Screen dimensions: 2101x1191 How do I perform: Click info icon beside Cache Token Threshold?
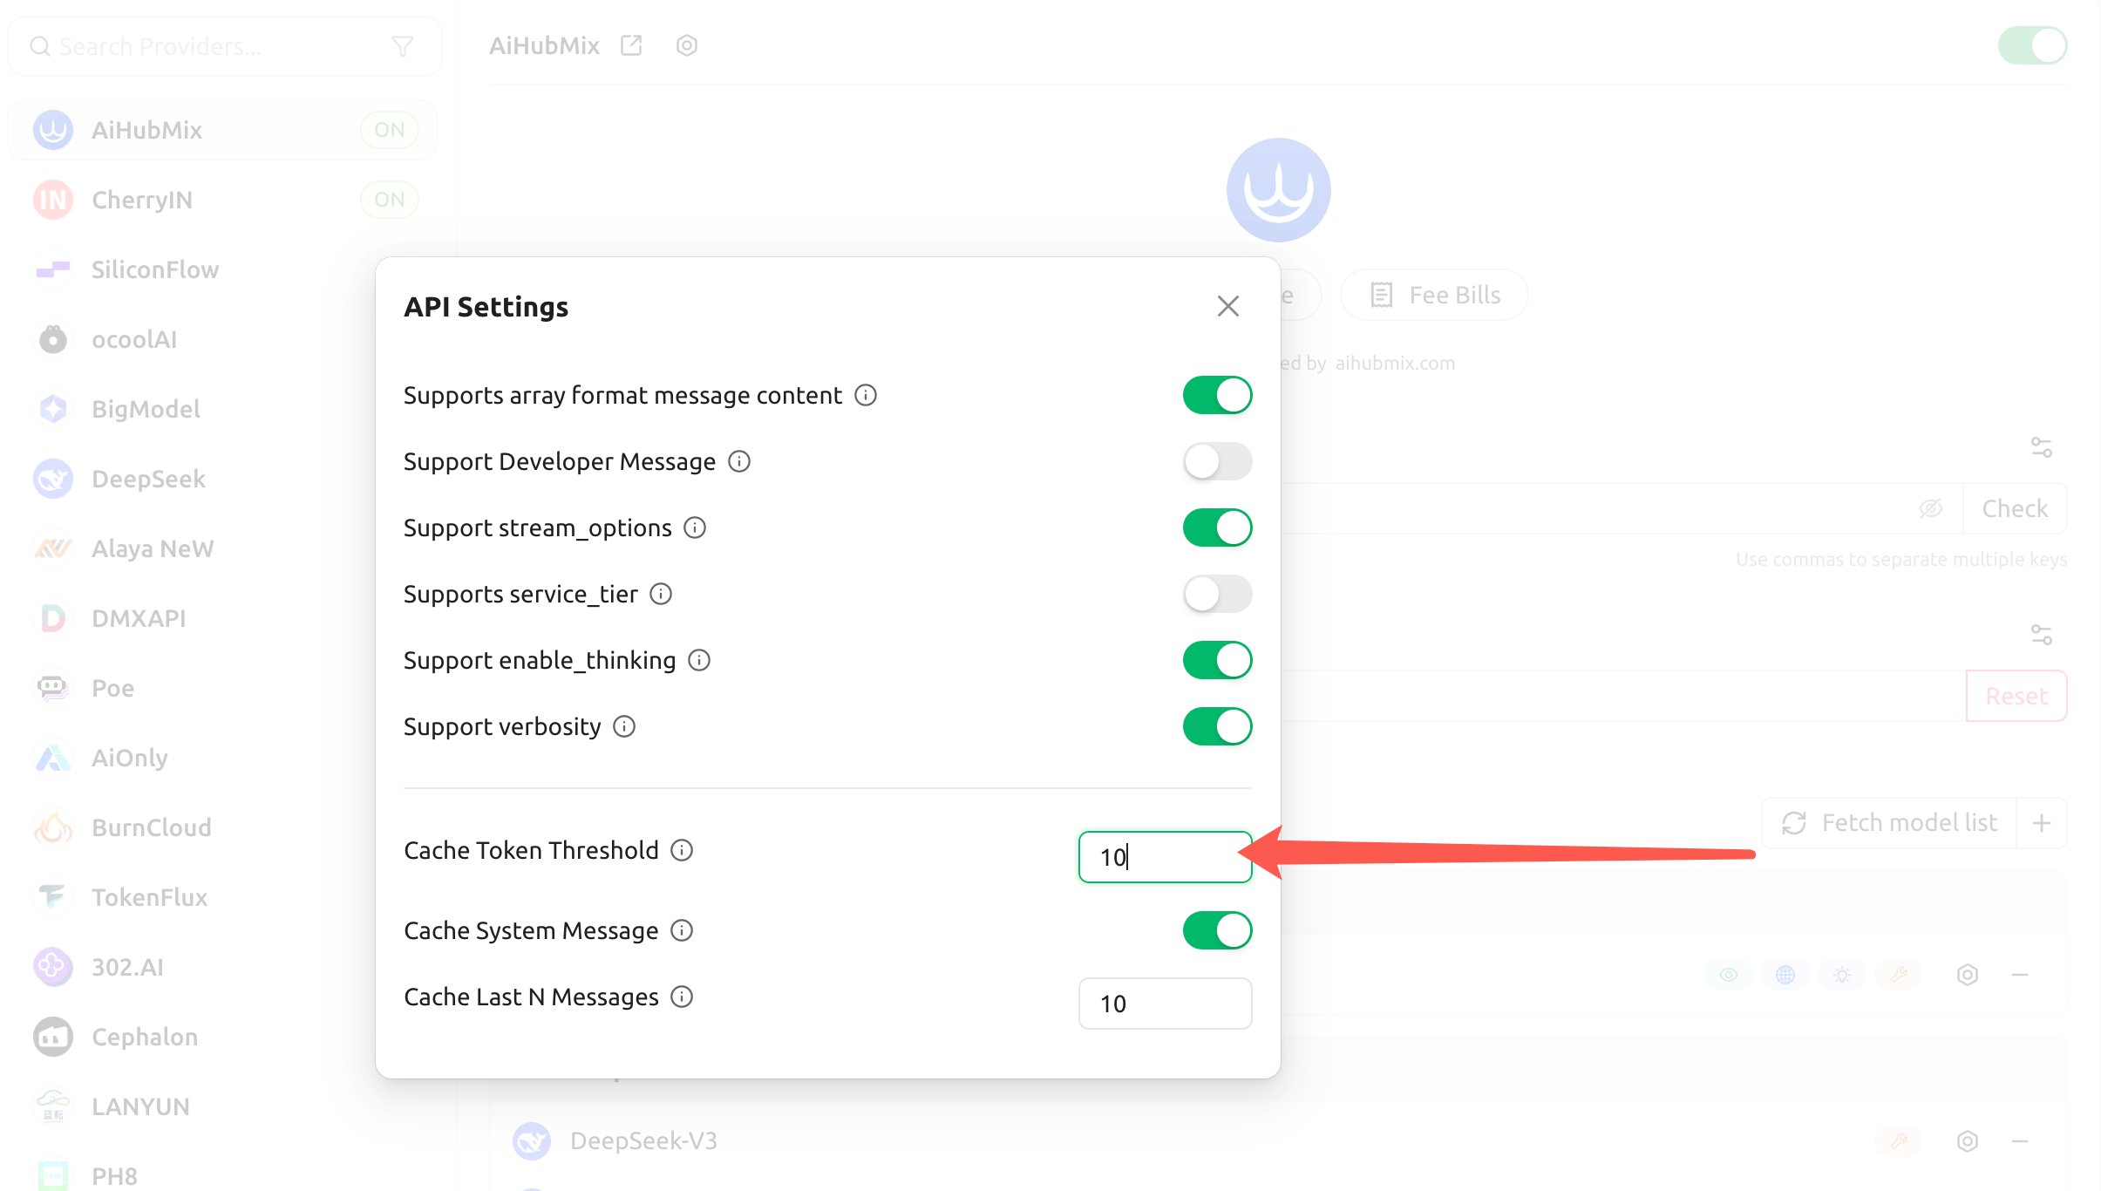682,850
